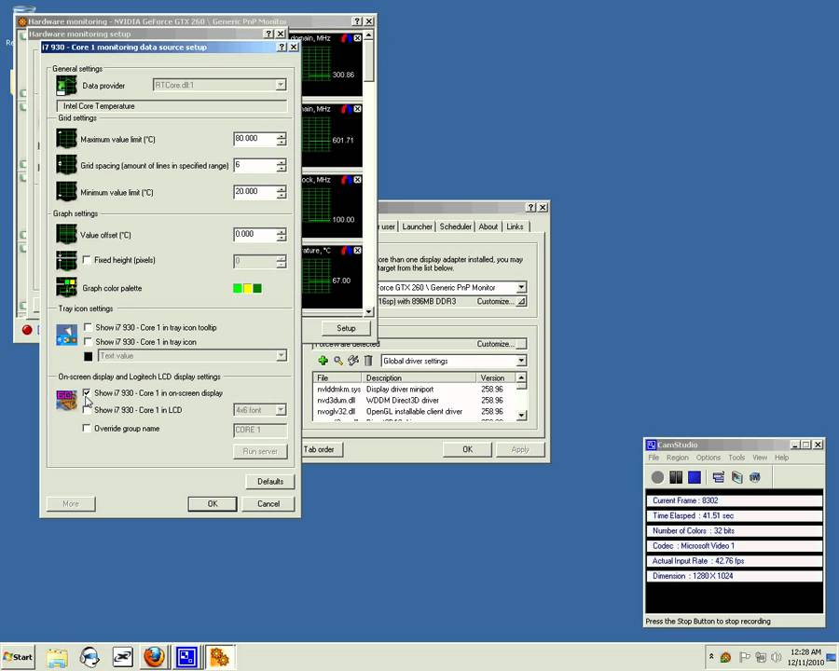Open CamStudio Options menu

[x=708, y=458]
